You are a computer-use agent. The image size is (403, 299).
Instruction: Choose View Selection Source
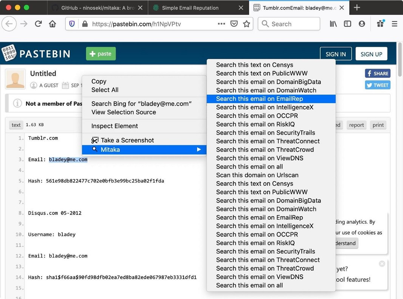pos(144,112)
